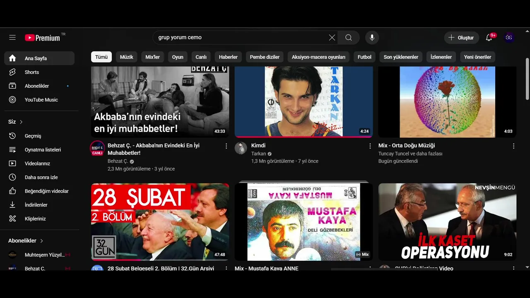
Task: Click the İndirilenler download icon
Action: click(12, 205)
